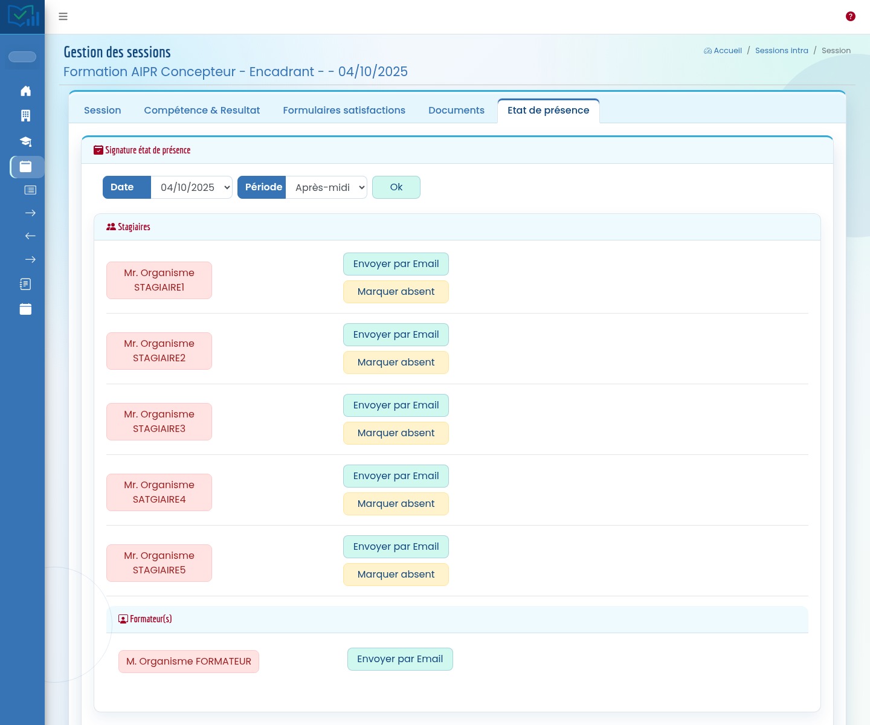870x725 pixels.
Task: Click the Stagiaires people icon
Action: coord(111,227)
